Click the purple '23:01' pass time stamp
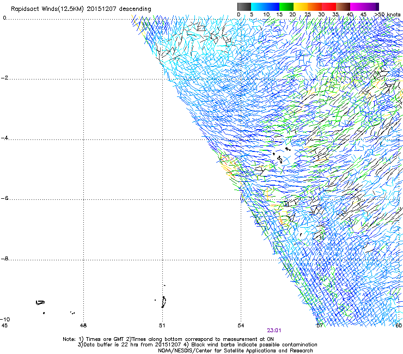This screenshot has height=354, width=403. [274, 331]
